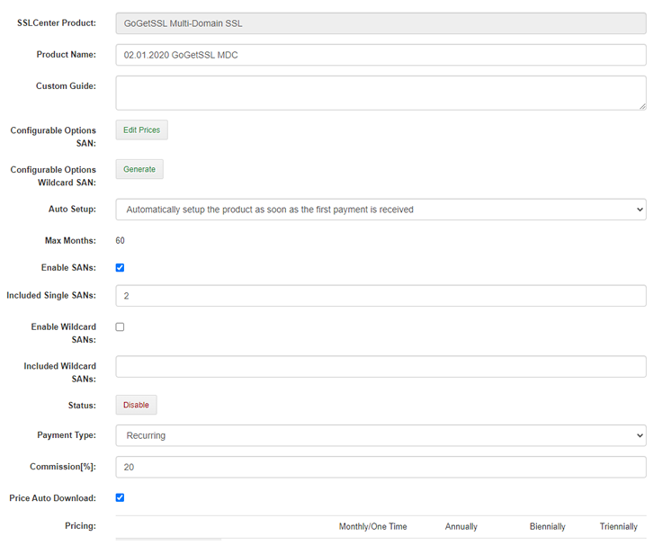Click the Monthly/One Time pricing column header

372,526
